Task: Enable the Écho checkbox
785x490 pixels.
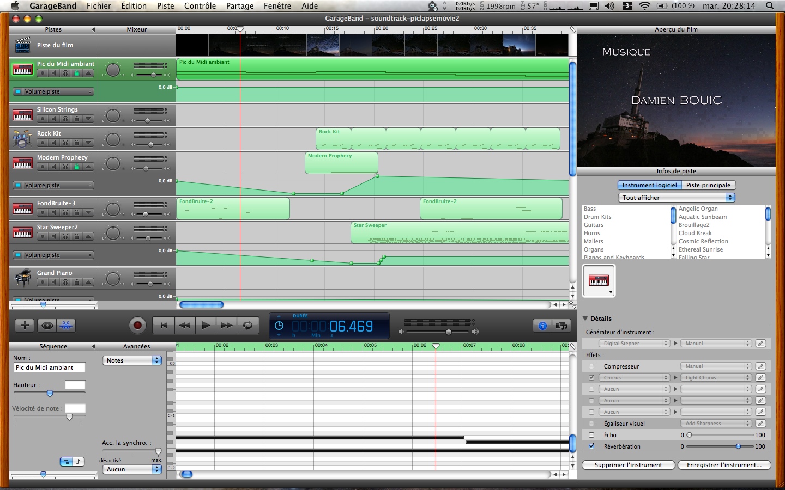Action: 591,435
